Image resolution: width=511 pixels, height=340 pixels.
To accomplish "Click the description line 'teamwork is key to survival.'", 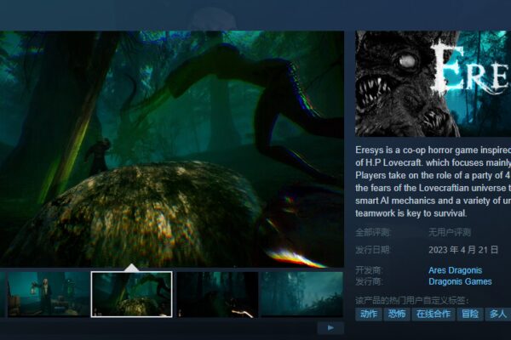I will tap(411, 213).
